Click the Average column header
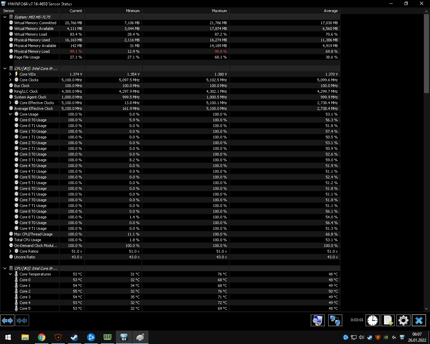The image size is (430, 344). (x=285, y=11)
